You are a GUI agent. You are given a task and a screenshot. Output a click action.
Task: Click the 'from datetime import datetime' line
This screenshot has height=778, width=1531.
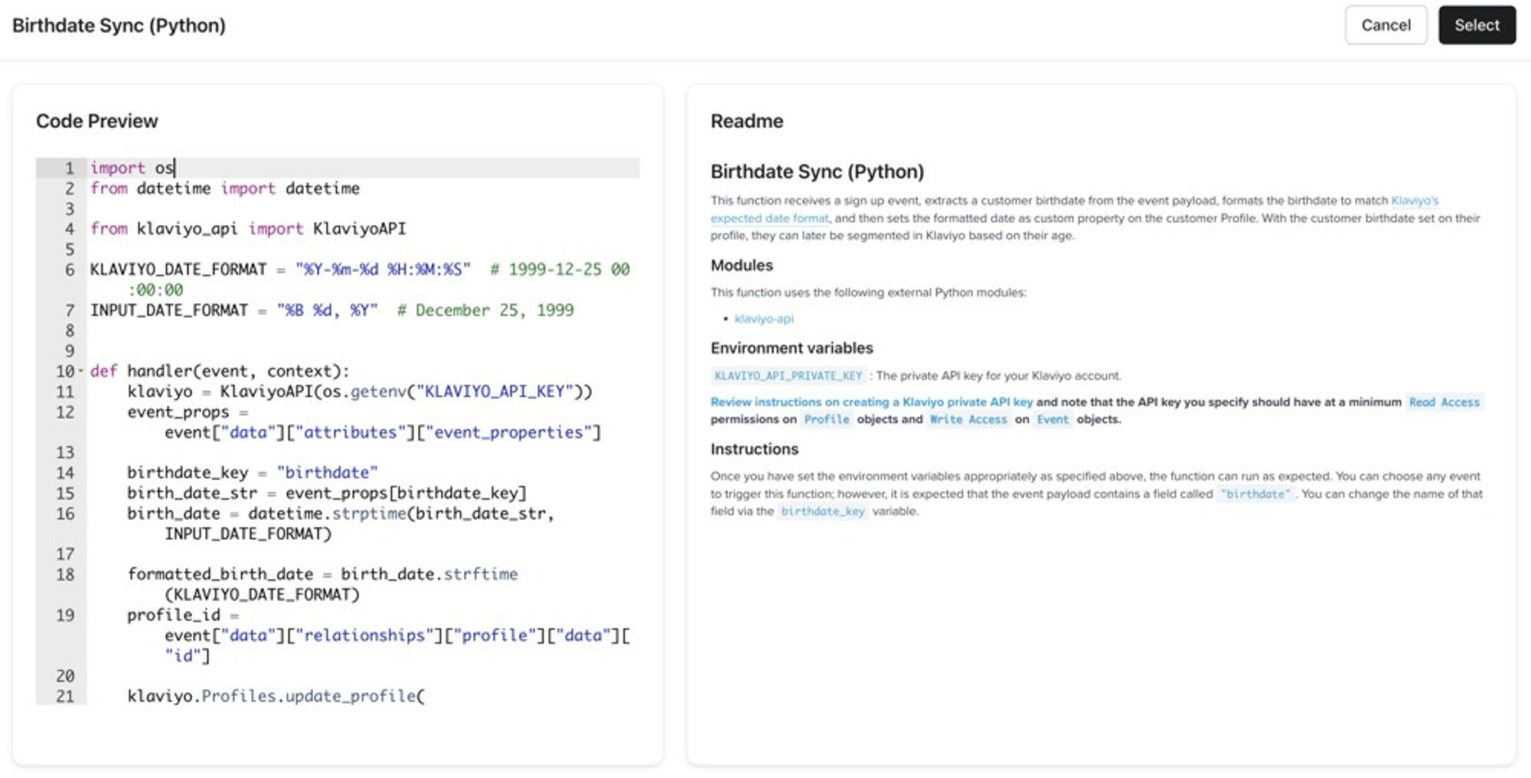coord(225,188)
